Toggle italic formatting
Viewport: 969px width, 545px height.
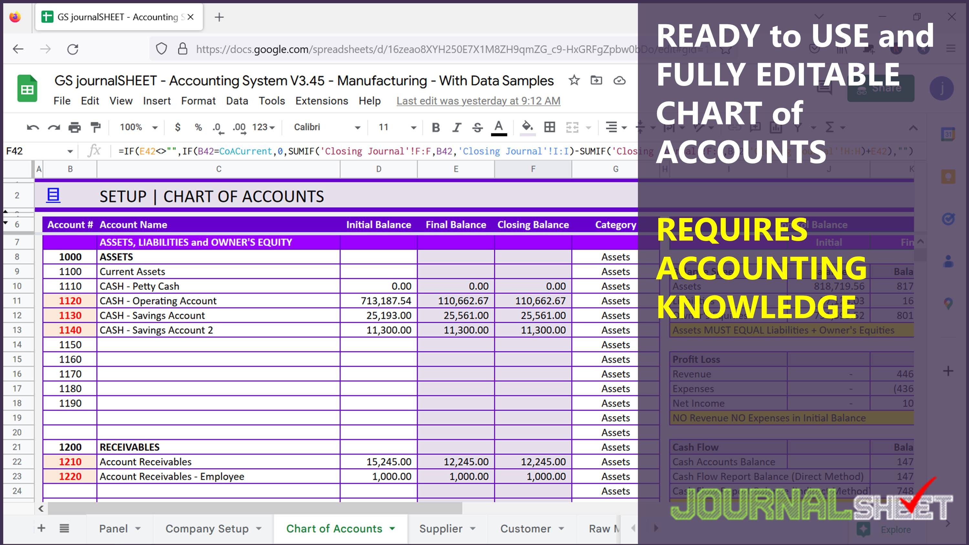(456, 128)
